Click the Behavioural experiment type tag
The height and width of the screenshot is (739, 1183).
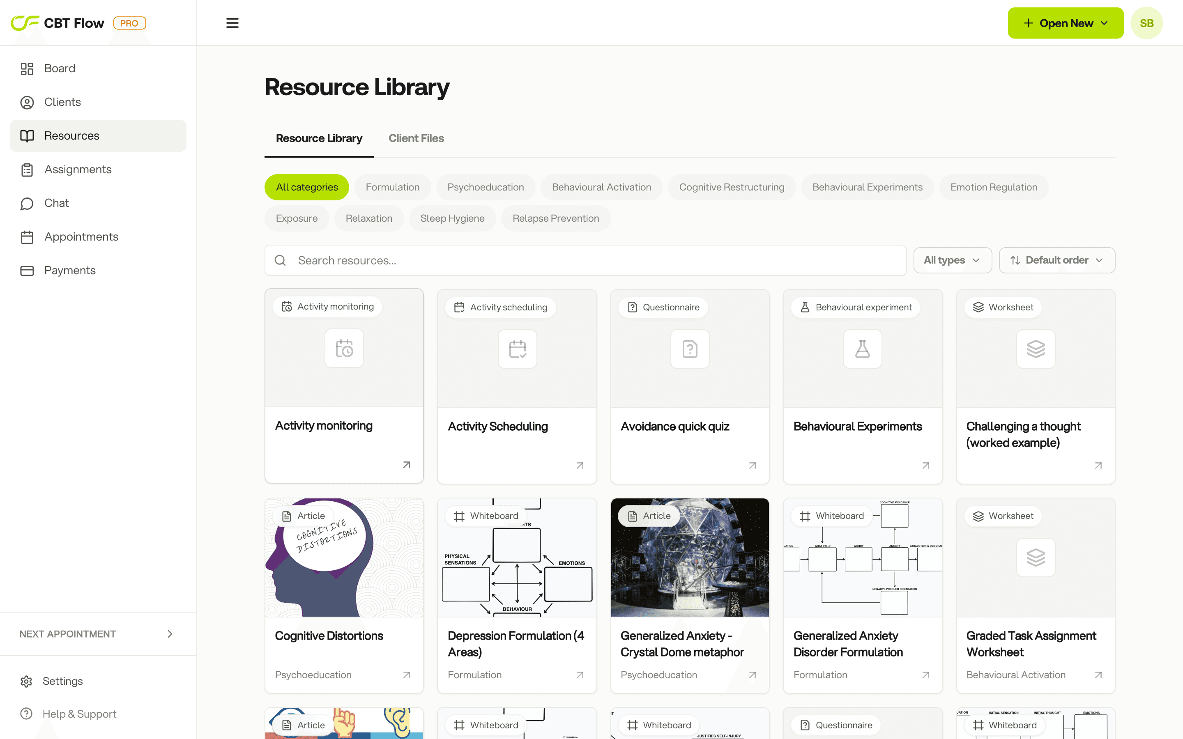[856, 308]
